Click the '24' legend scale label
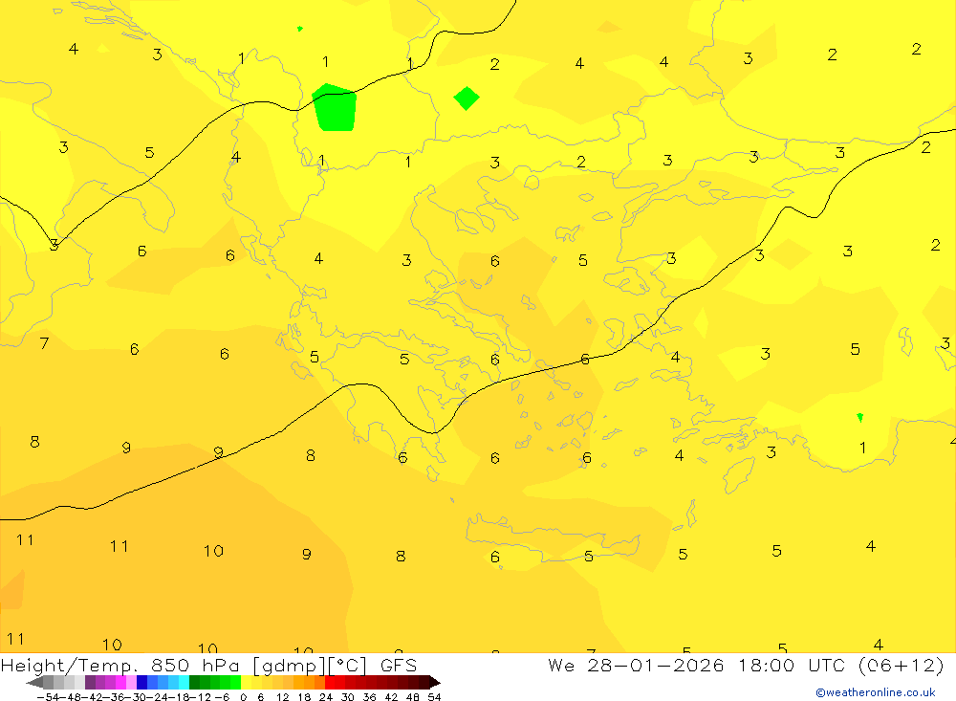 click(x=326, y=697)
